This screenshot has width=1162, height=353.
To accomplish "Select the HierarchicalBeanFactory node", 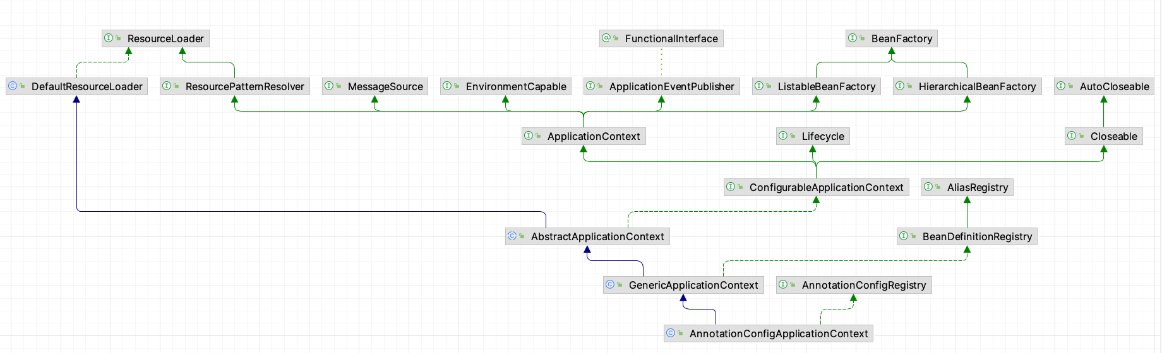I will click(976, 87).
